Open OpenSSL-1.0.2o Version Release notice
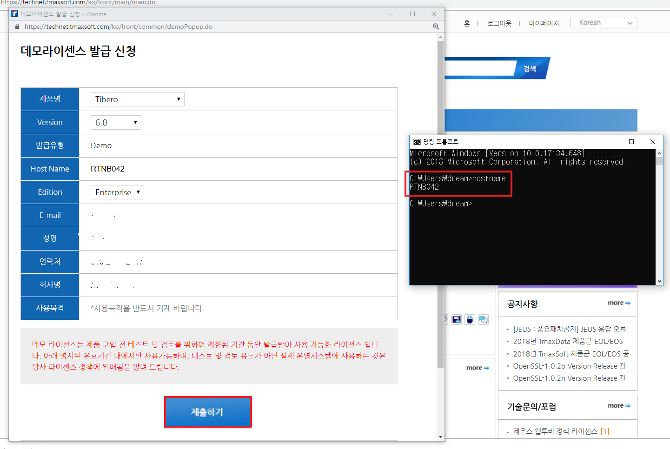 pos(569,366)
